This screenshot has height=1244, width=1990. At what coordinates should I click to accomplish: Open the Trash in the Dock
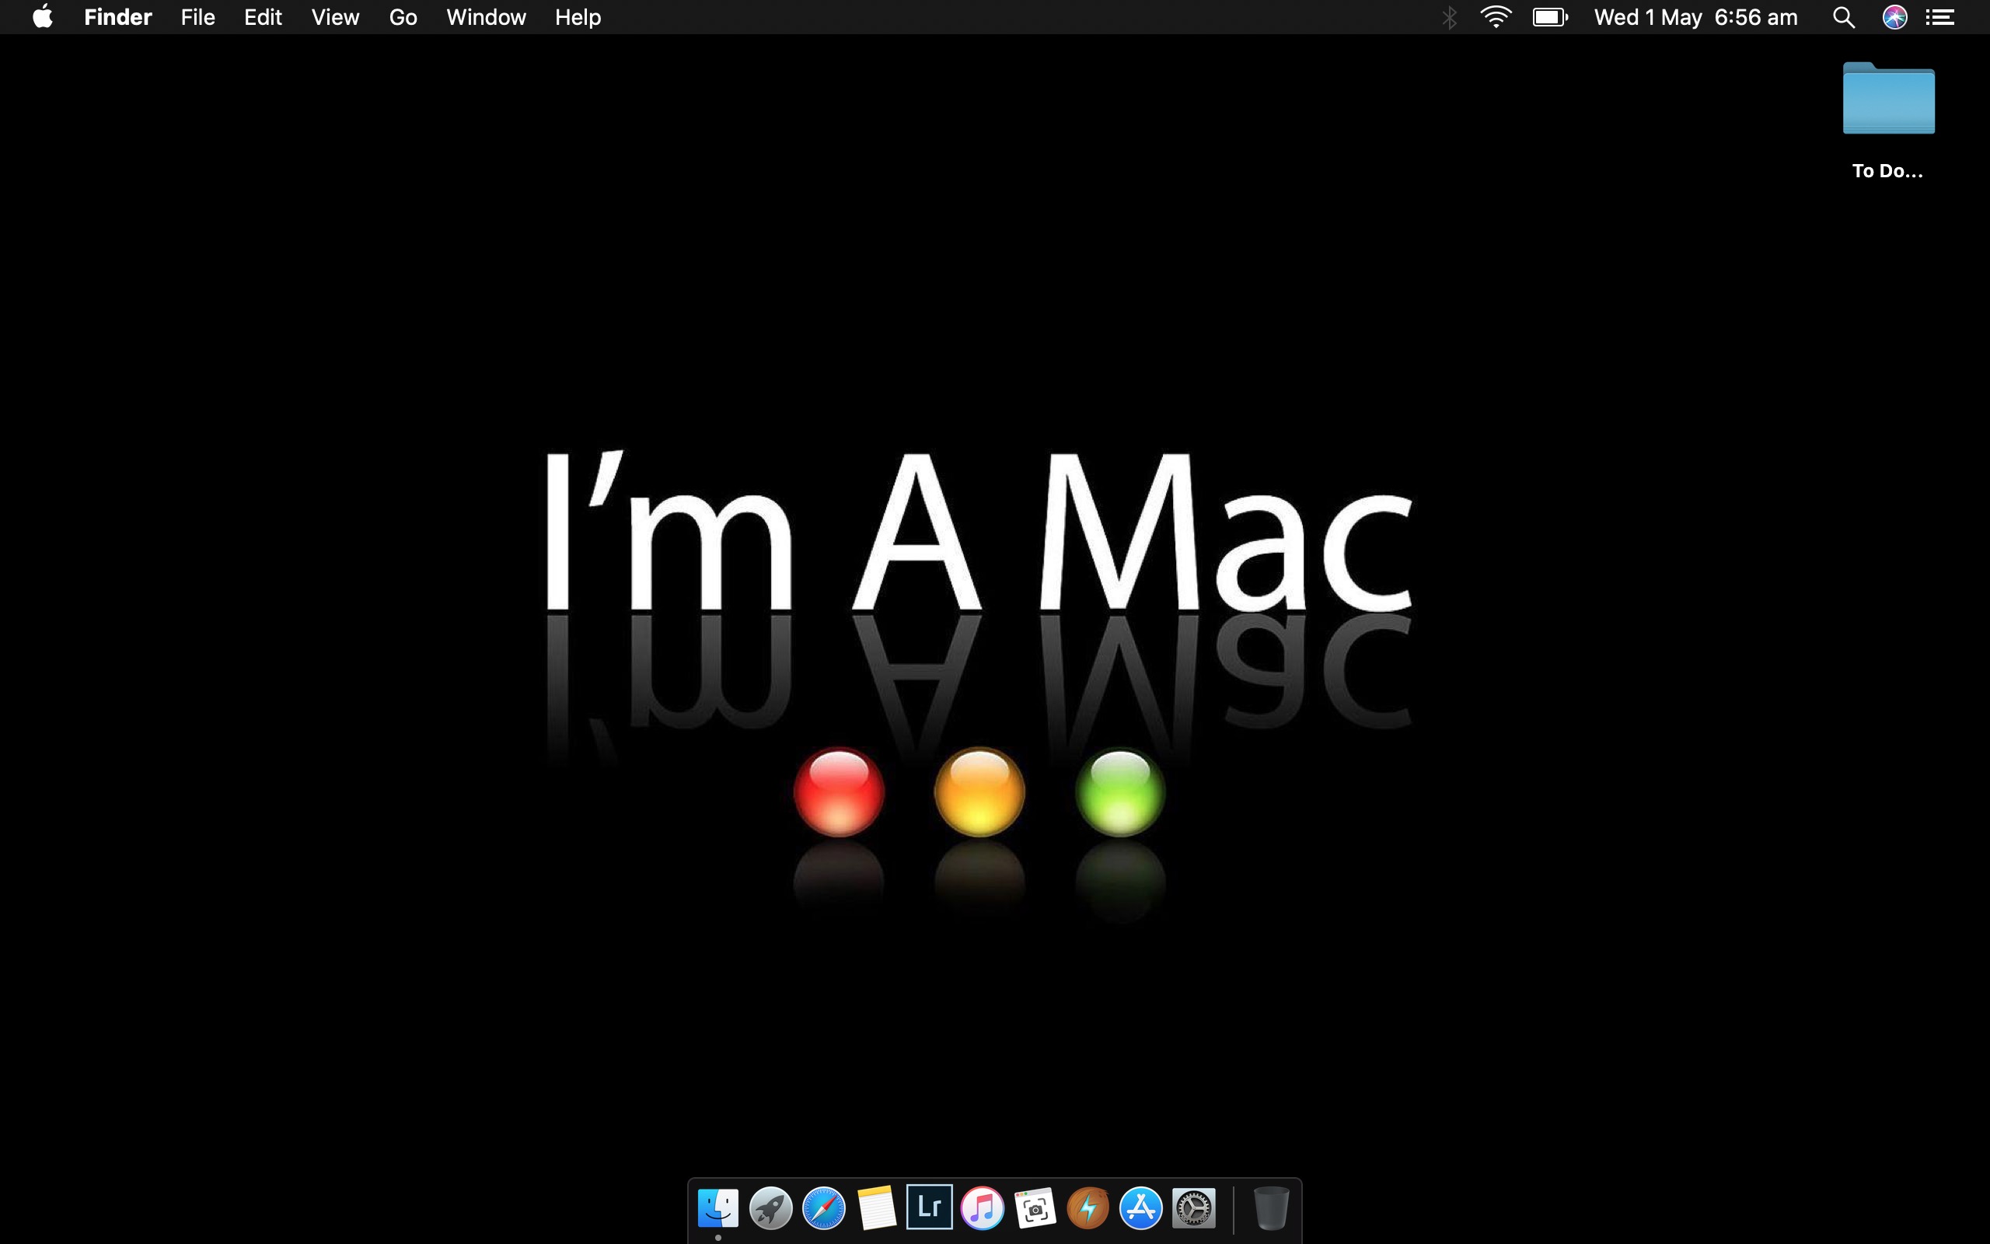pos(1270,1207)
